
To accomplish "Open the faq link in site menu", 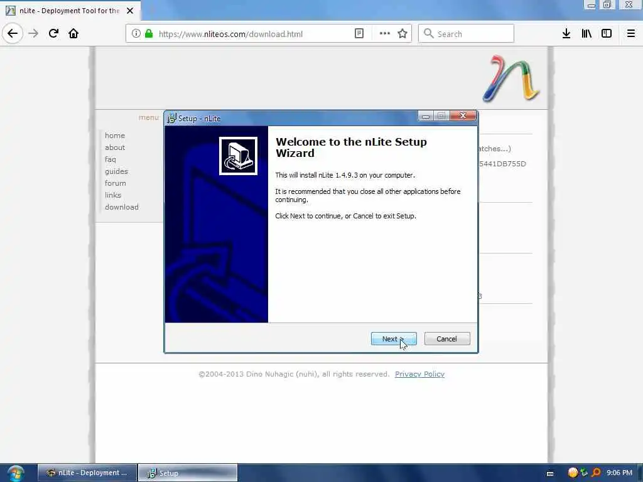I will click(x=111, y=159).
